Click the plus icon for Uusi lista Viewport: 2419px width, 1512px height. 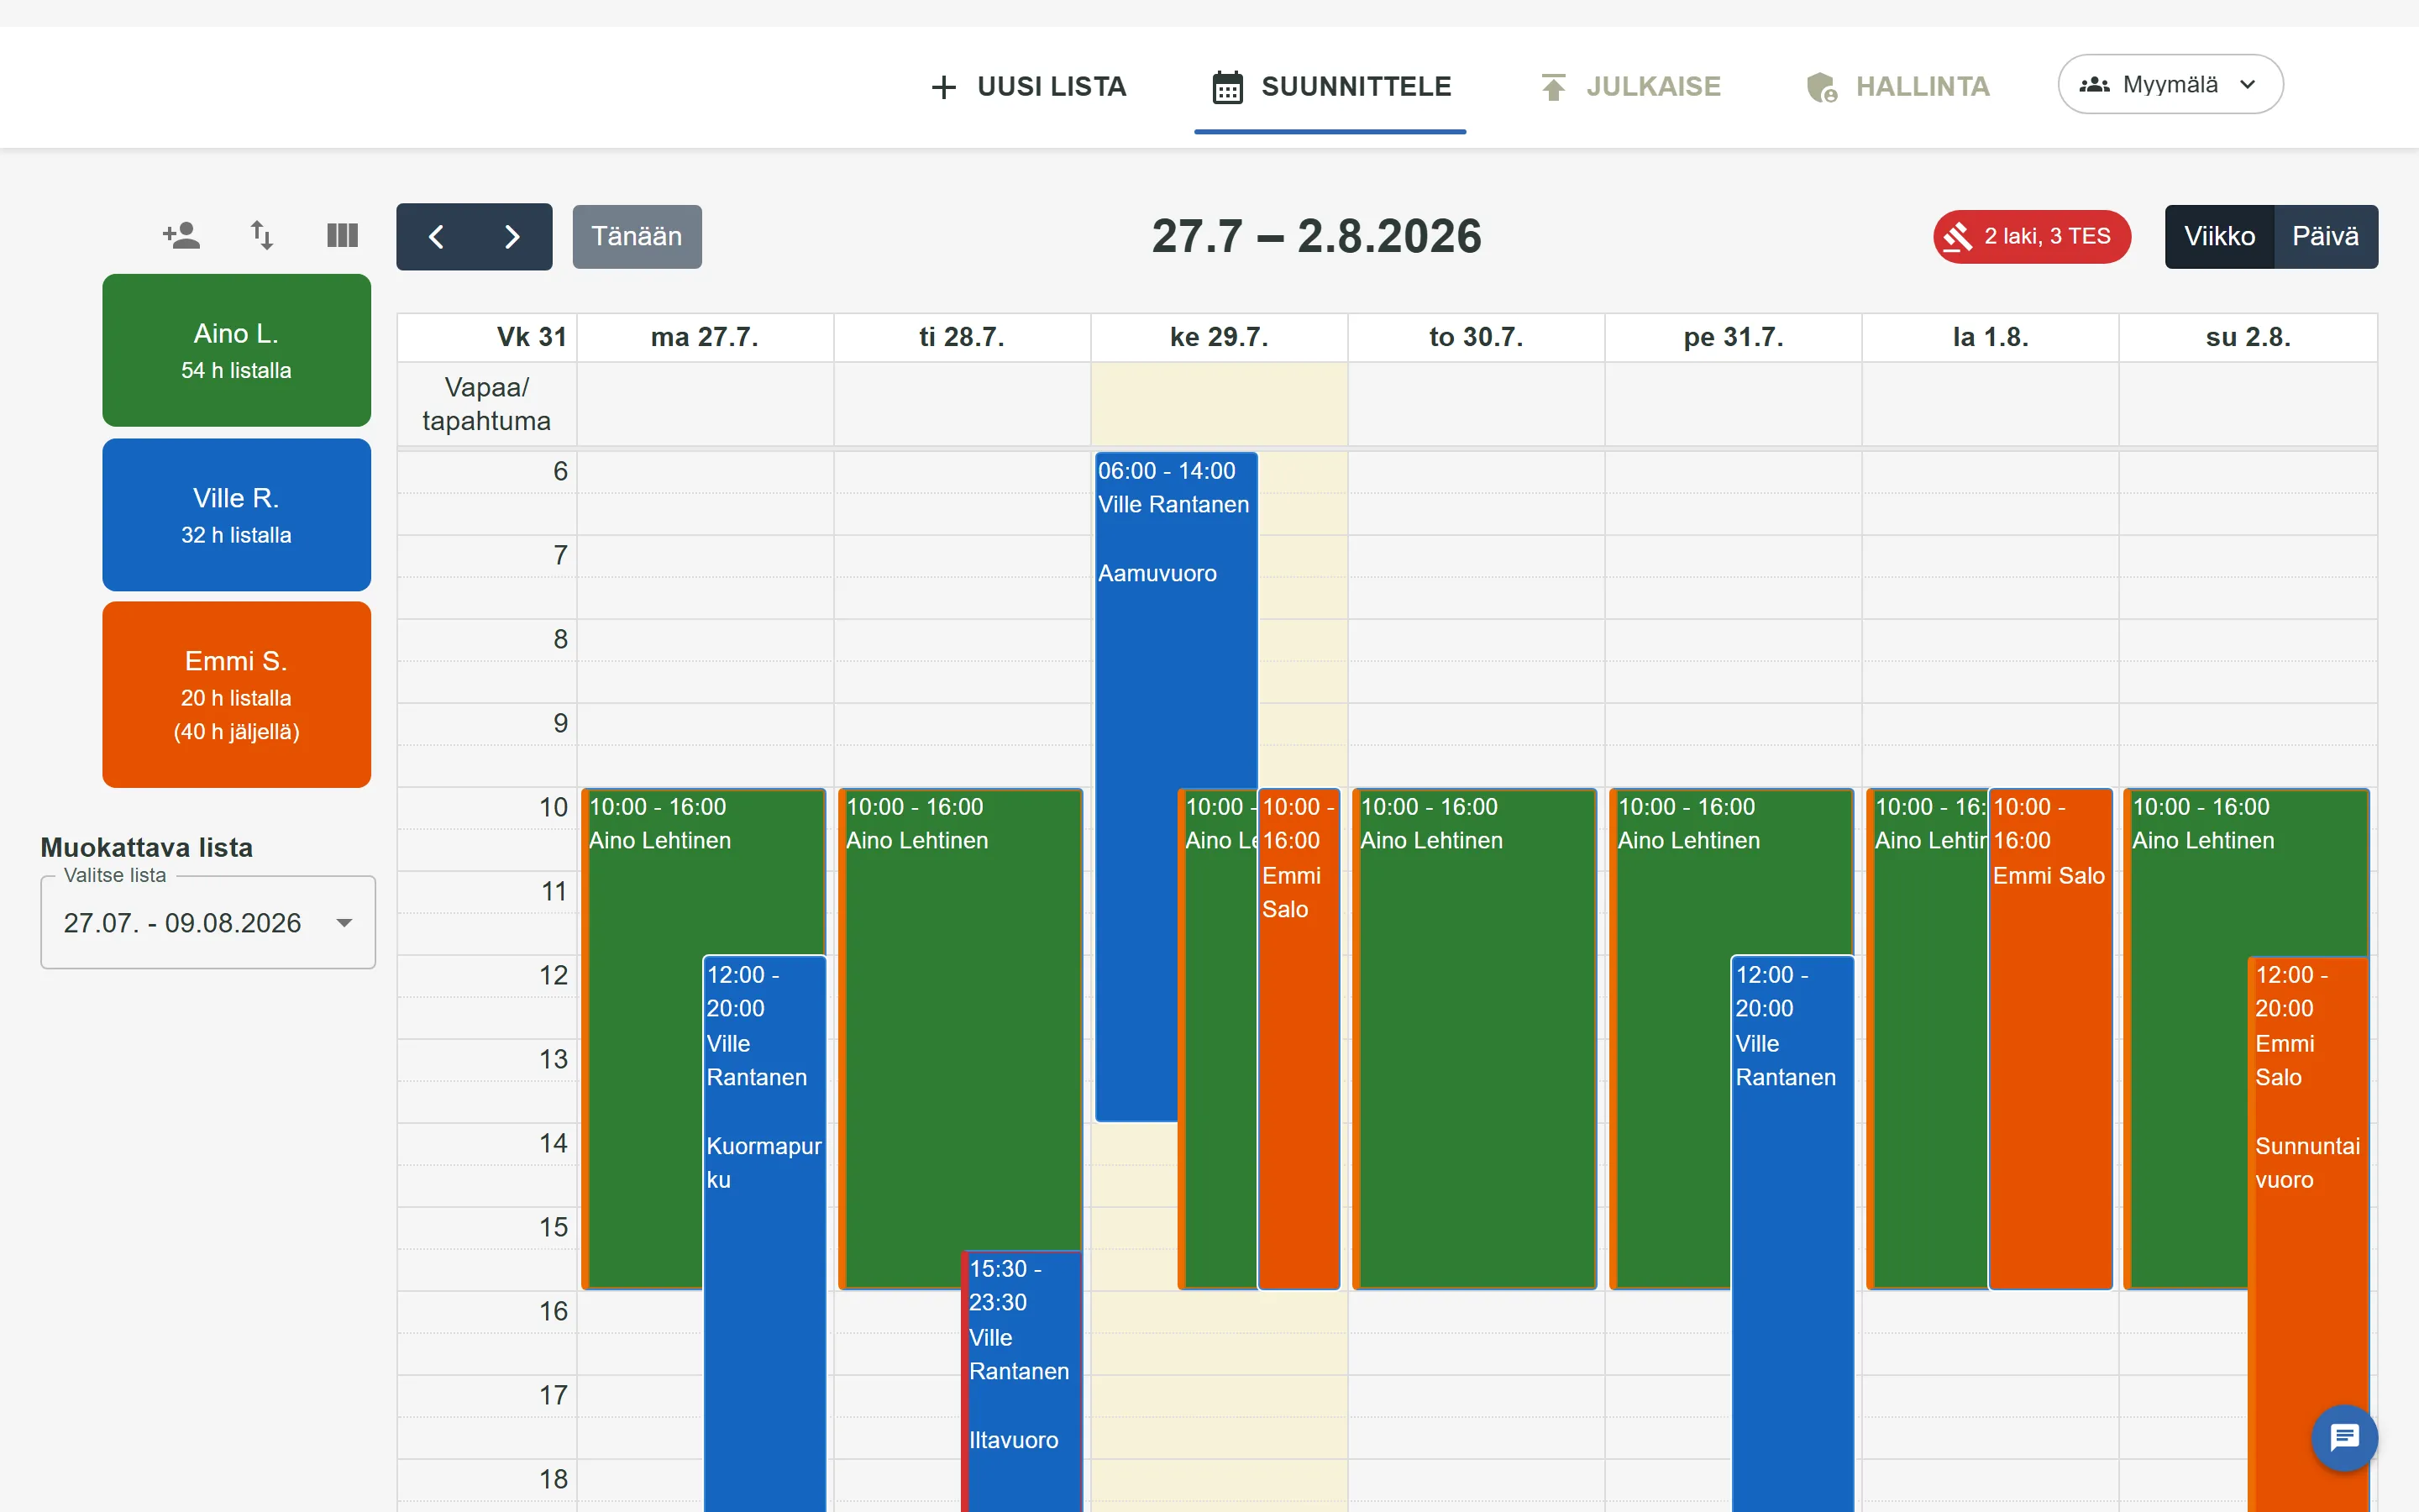(x=943, y=88)
